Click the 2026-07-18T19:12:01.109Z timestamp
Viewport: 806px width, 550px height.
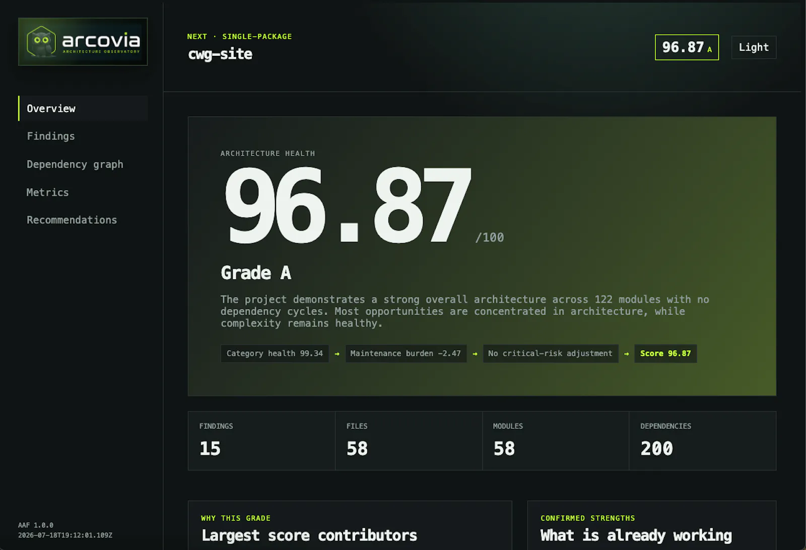point(65,535)
